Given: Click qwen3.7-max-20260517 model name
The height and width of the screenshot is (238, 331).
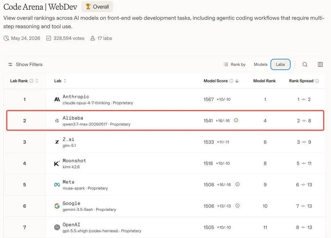Looking at the screenshot, I should 85,124.
